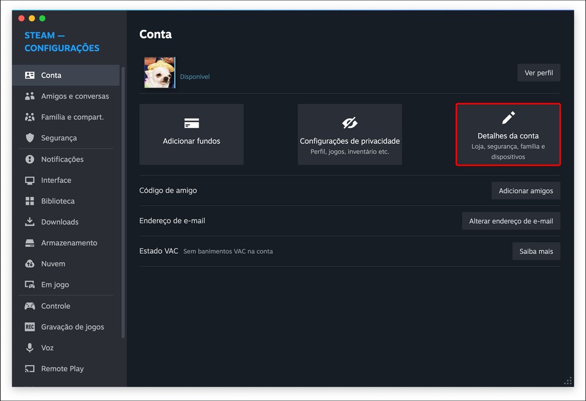Viewport: 586px width, 401px height.
Task: Open the Remote Play settings
Action: click(x=62, y=369)
